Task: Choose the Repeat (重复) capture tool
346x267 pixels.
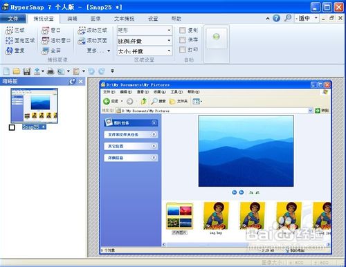Action: (15, 50)
